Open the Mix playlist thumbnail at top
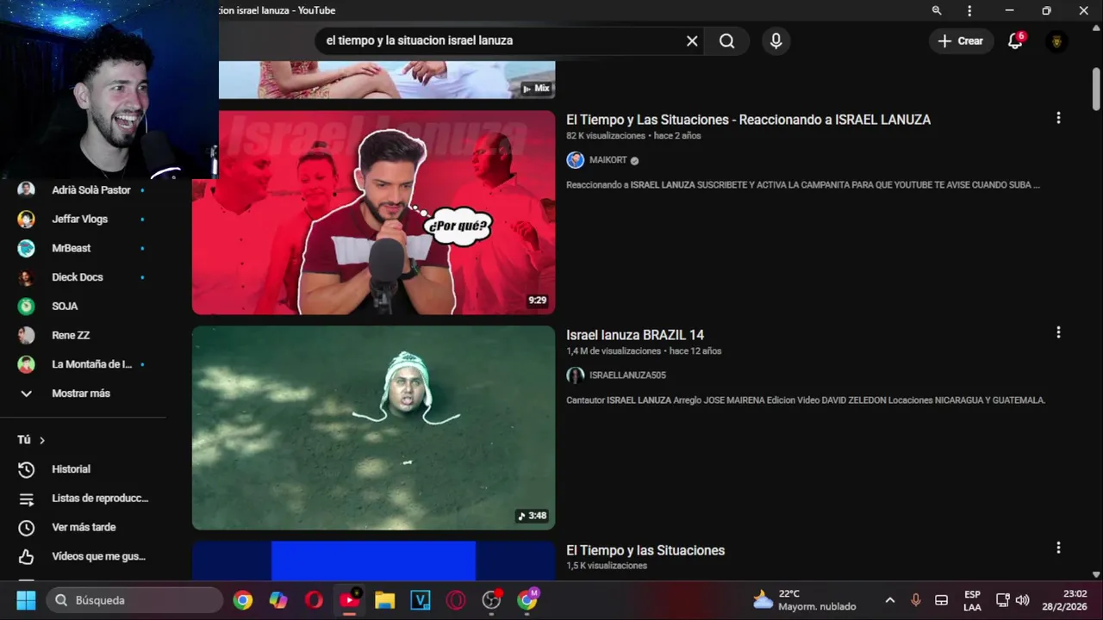This screenshot has height=620, width=1103. click(x=386, y=80)
